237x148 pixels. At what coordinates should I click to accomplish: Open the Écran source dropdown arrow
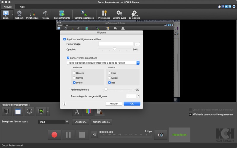click(12, 15)
